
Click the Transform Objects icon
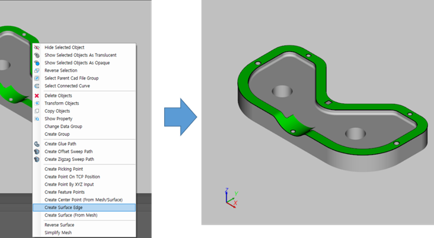tap(37, 103)
